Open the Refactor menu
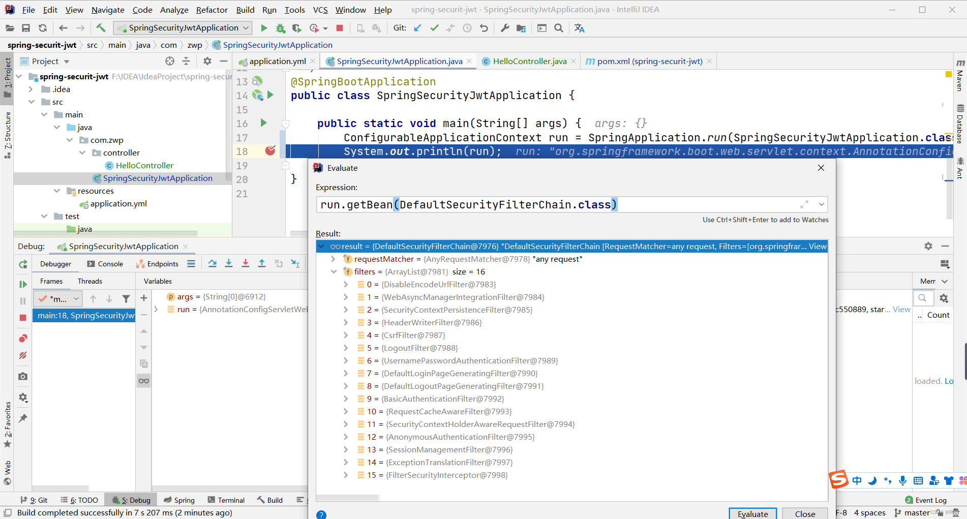This screenshot has width=967, height=519. pos(212,10)
